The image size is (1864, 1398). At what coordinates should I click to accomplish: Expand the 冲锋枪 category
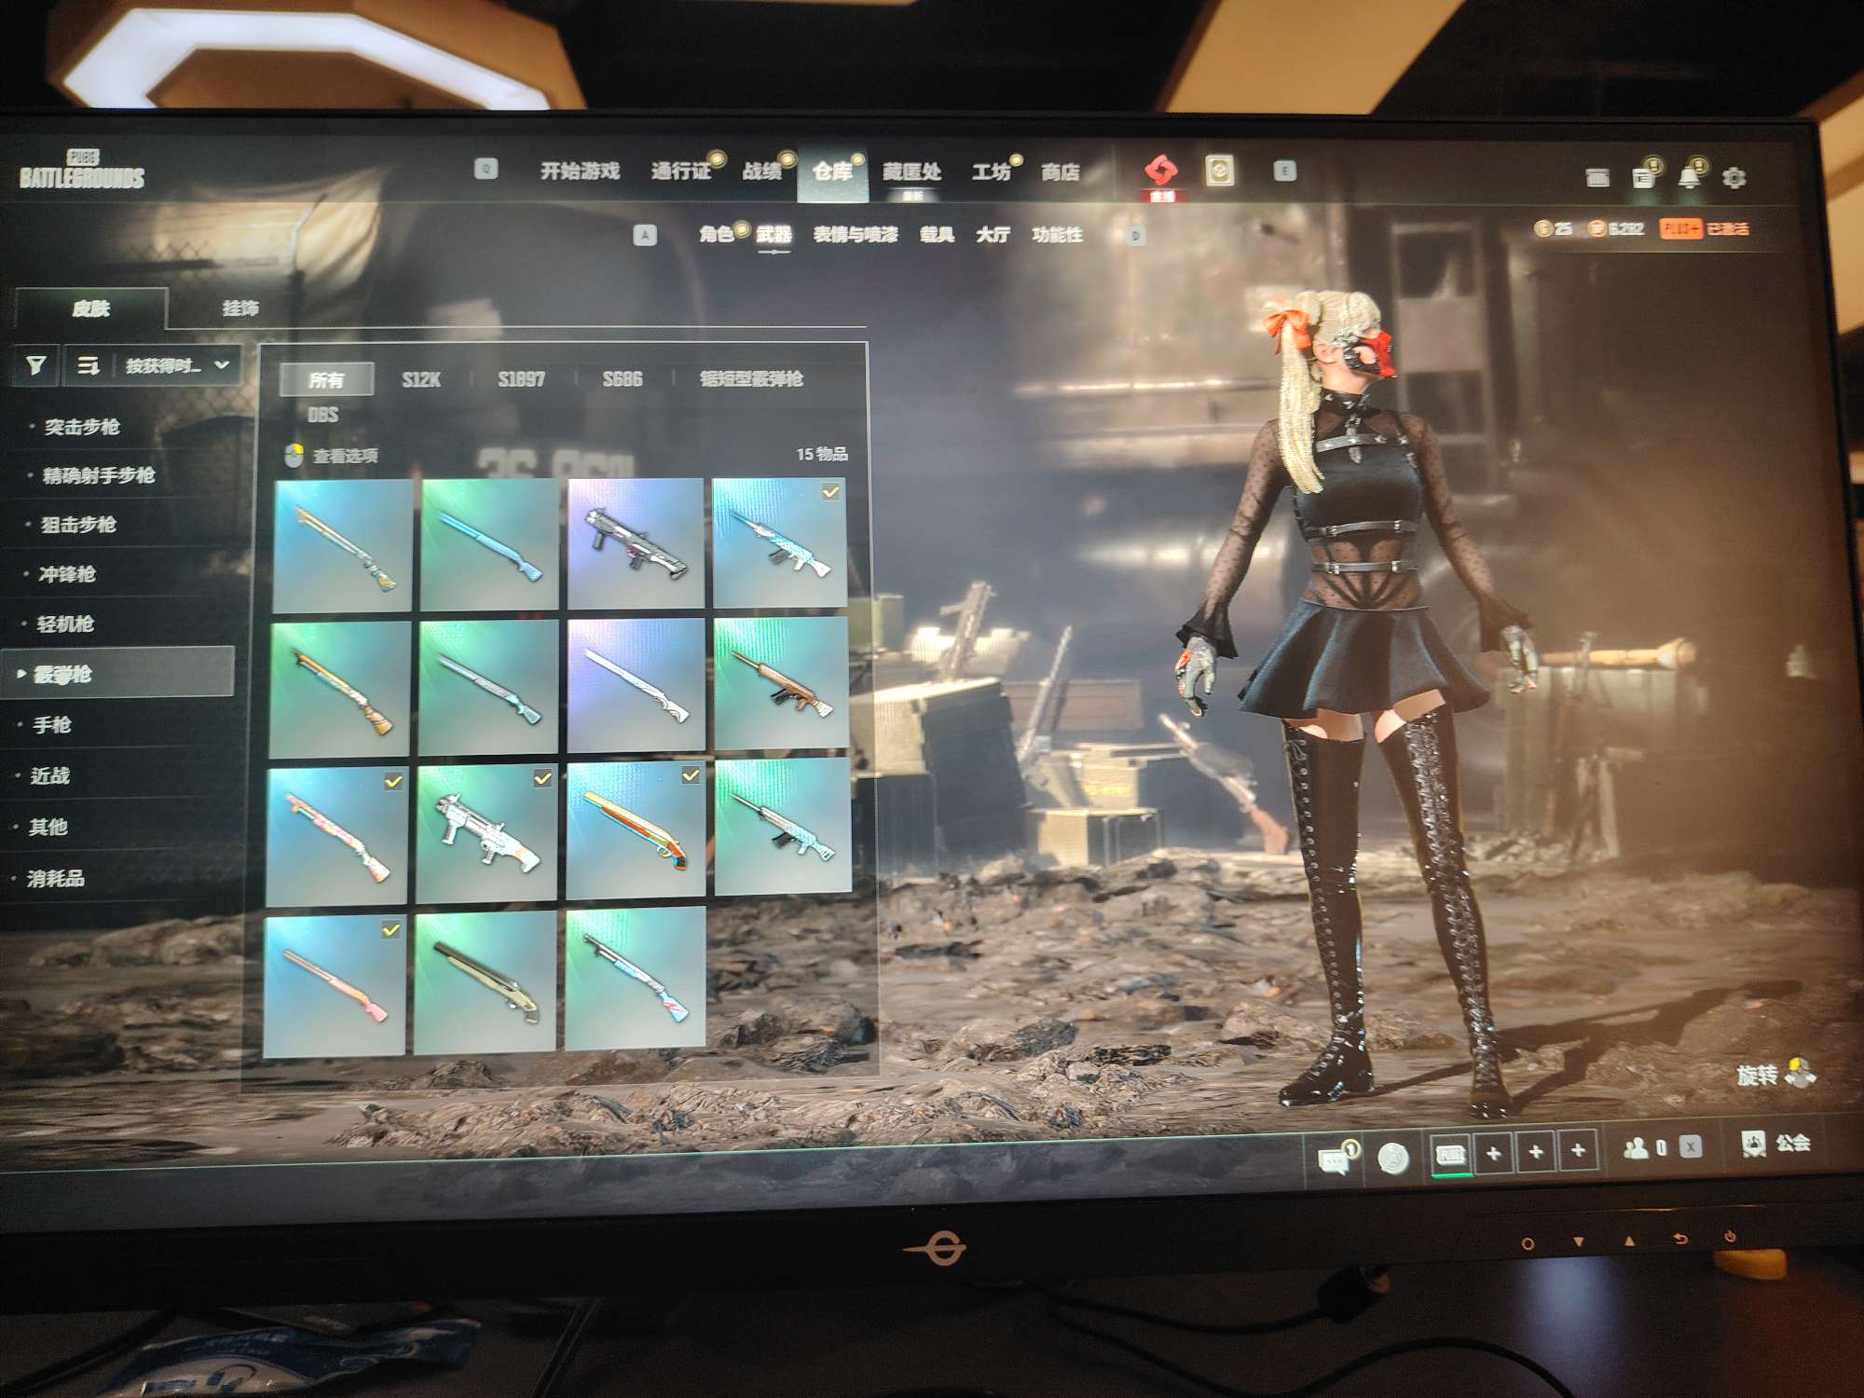point(67,574)
